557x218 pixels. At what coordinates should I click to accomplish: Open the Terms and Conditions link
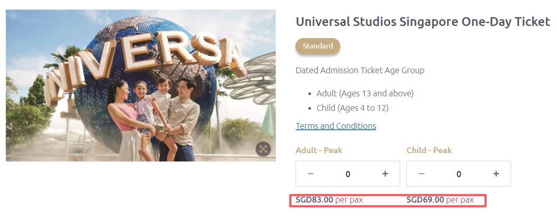coord(336,126)
